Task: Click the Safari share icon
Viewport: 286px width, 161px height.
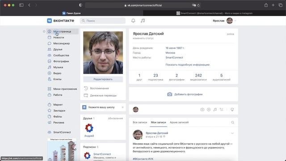Action: [266, 5]
